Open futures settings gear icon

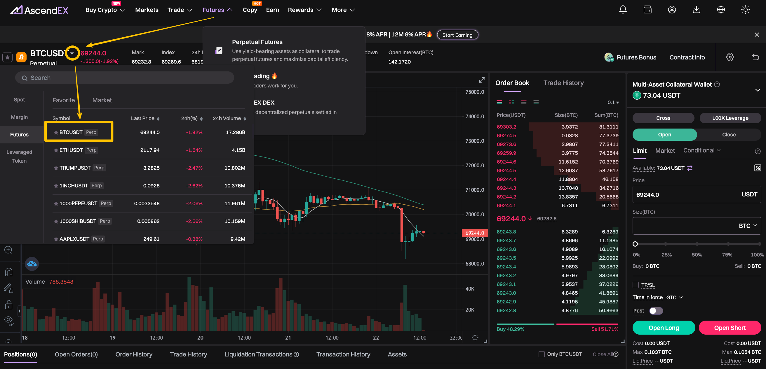730,57
